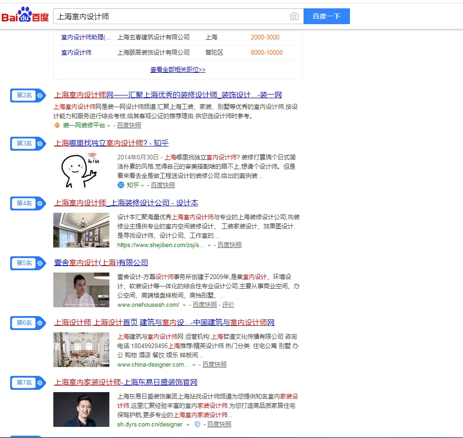
Task: Open 百度快照 for the 知乎 result
Action: (x=163, y=185)
